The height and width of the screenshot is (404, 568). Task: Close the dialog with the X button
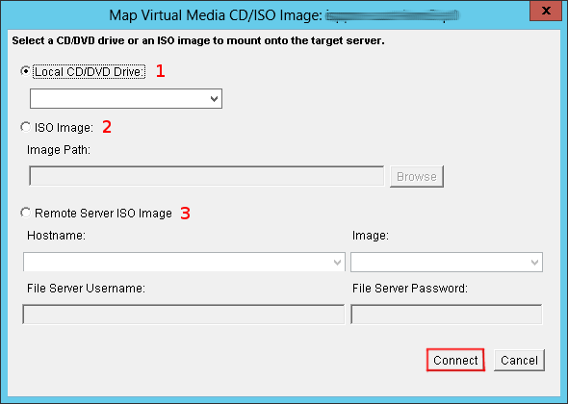pos(546,11)
